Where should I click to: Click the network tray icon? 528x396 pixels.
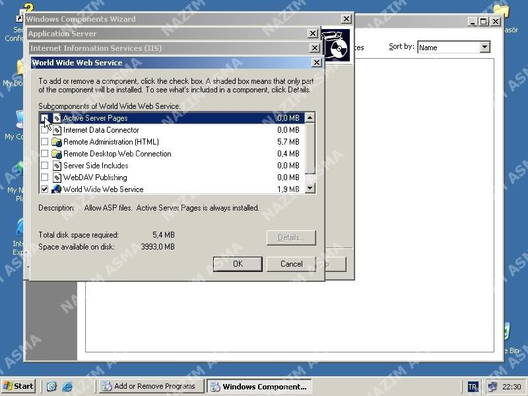(x=492, y=387)
